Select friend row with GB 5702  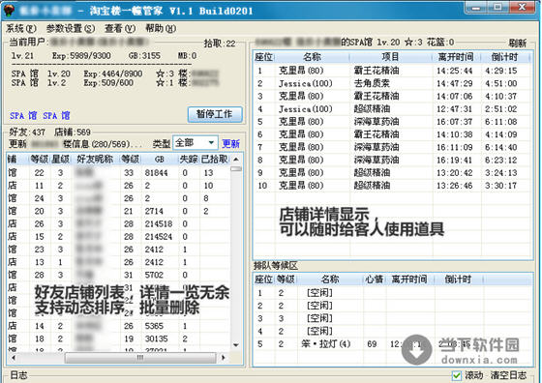point(118,275)
